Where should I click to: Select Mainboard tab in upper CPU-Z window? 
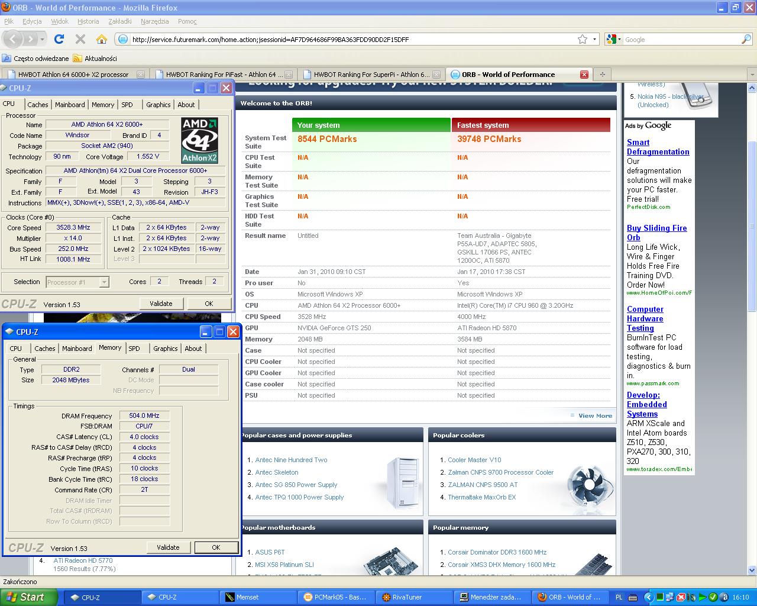tap(70, 105)
